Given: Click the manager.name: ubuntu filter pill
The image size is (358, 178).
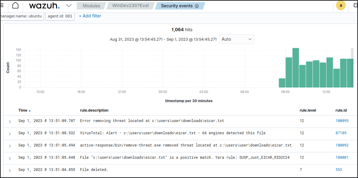Looking at the screenshot, I should click(x=22, y=16).
